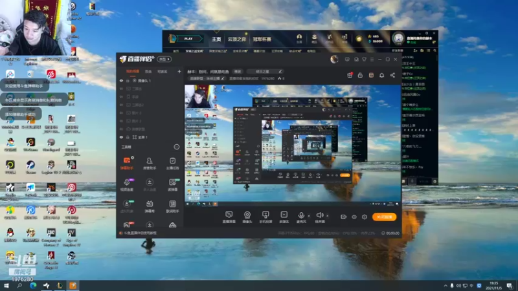Open the 房管助手 tool
518x291 pixels.
tap(150, 163)
